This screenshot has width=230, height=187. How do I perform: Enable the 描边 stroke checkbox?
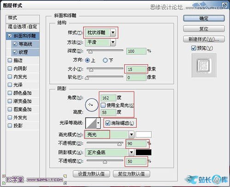click(x=10, y=60)
